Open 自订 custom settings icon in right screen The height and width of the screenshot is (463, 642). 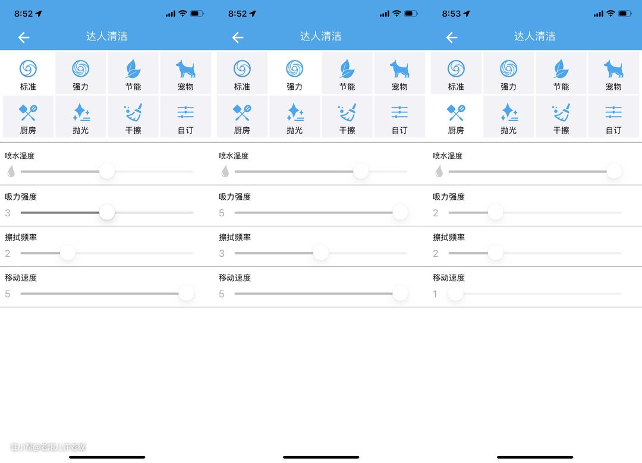613,112
